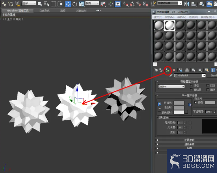The height and width of the screenshot is (173, 217).
Task: Enable the 面贴图 checkbox
Action: [x=191, y=90]
